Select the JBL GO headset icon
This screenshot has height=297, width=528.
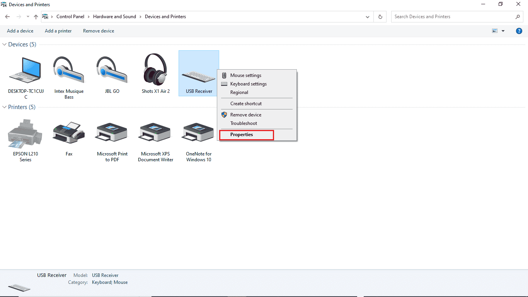point(112,70)
